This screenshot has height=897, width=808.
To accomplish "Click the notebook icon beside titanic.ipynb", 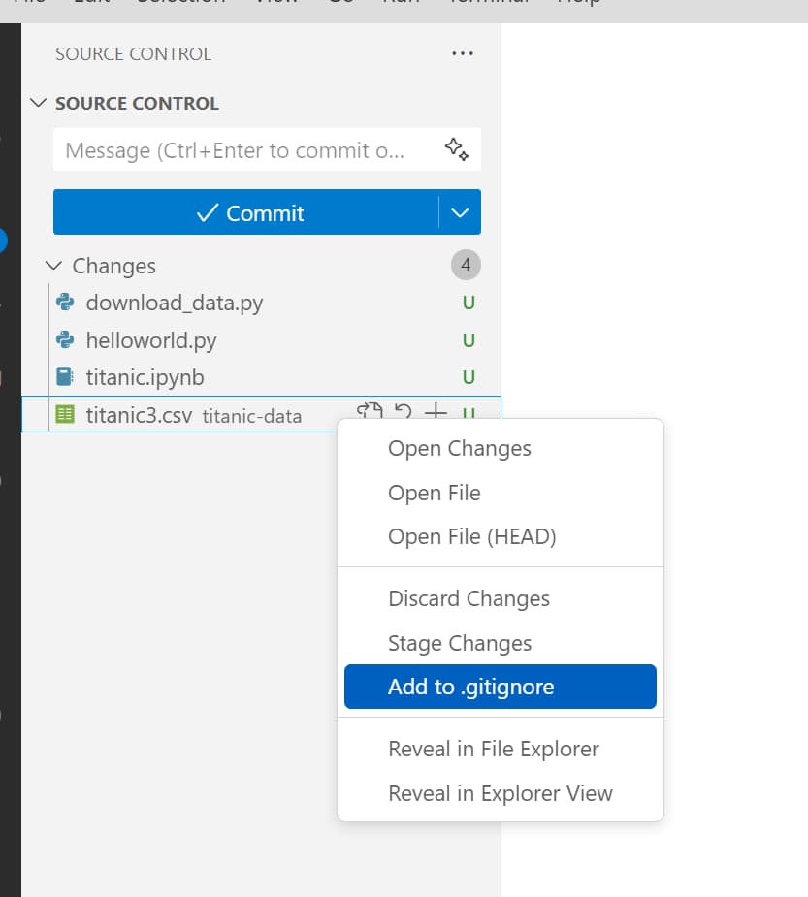I will click(x=65, y=377).
